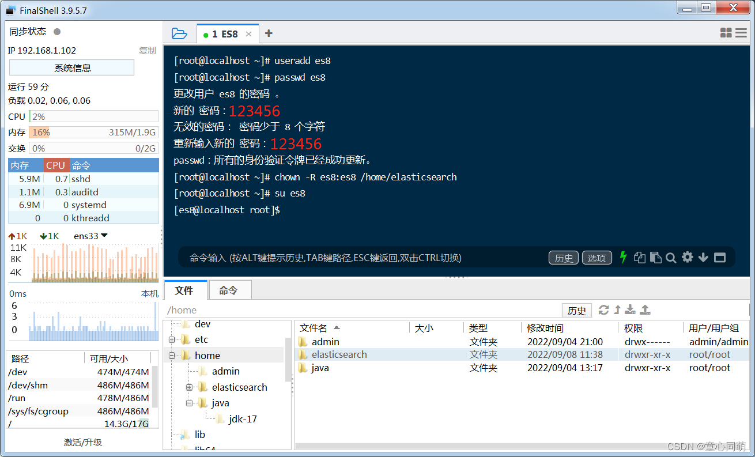Click the 系统信息 button
The image size is (755, 457).
click(72, 68)
